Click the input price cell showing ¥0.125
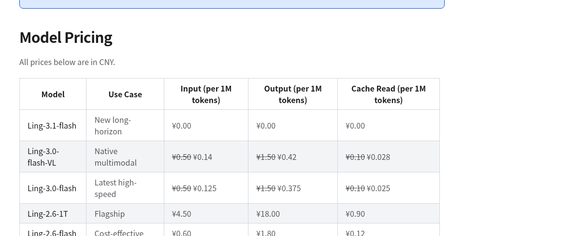The width and height of the screenshot is (580, 236). [x=206, y=188]
